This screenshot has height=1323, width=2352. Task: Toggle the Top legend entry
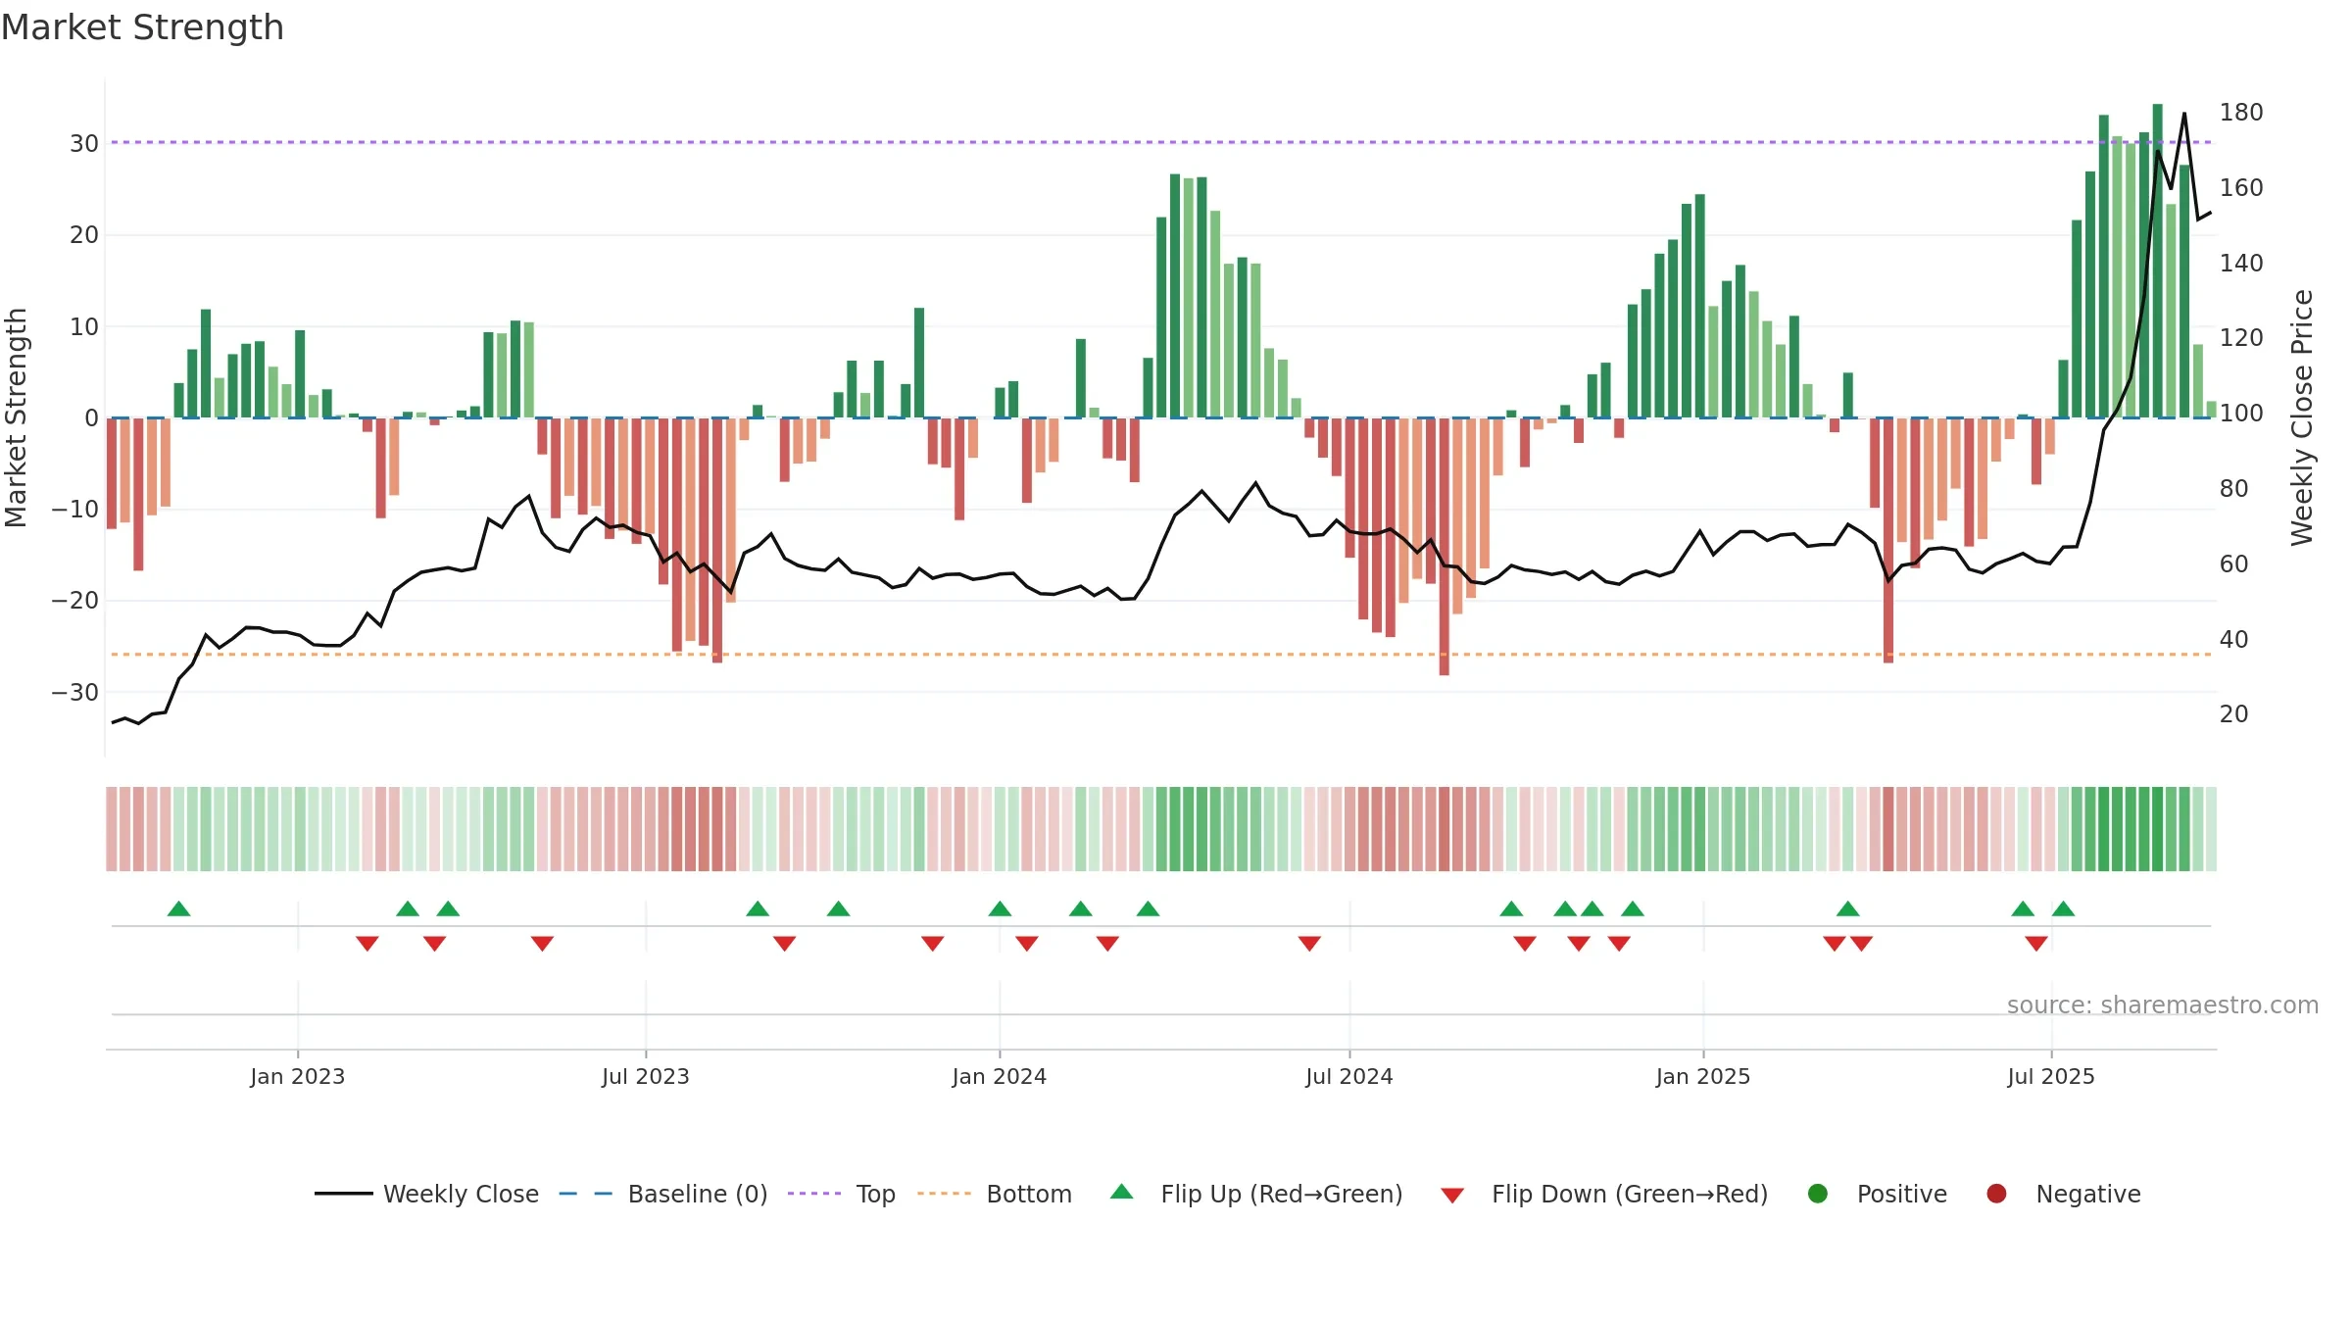pyautogui.click(x=842, y=1194)
